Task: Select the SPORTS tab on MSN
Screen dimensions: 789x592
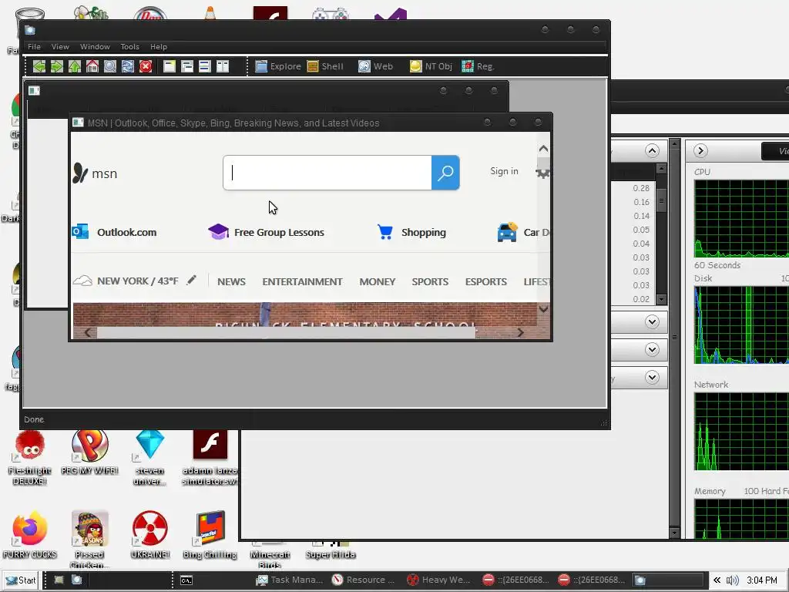Action: (430, 281)
